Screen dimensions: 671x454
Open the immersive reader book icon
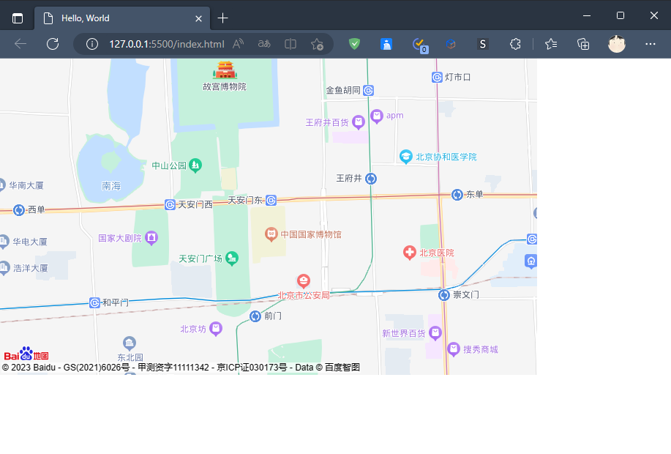[290, 44]
